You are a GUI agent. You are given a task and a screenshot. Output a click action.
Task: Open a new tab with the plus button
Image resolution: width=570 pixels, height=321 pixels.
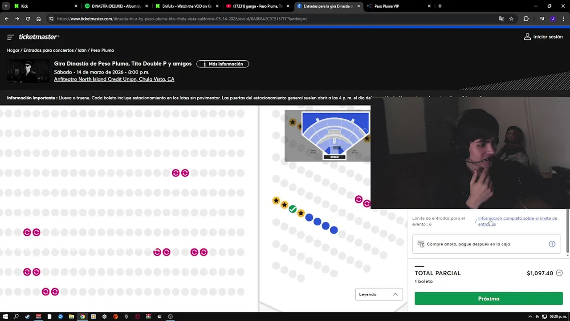point(440,6)
